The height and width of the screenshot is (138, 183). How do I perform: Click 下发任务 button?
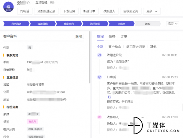tap(69, 11)
